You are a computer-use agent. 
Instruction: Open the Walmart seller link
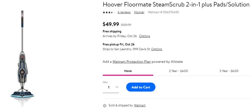click(140, 106)
